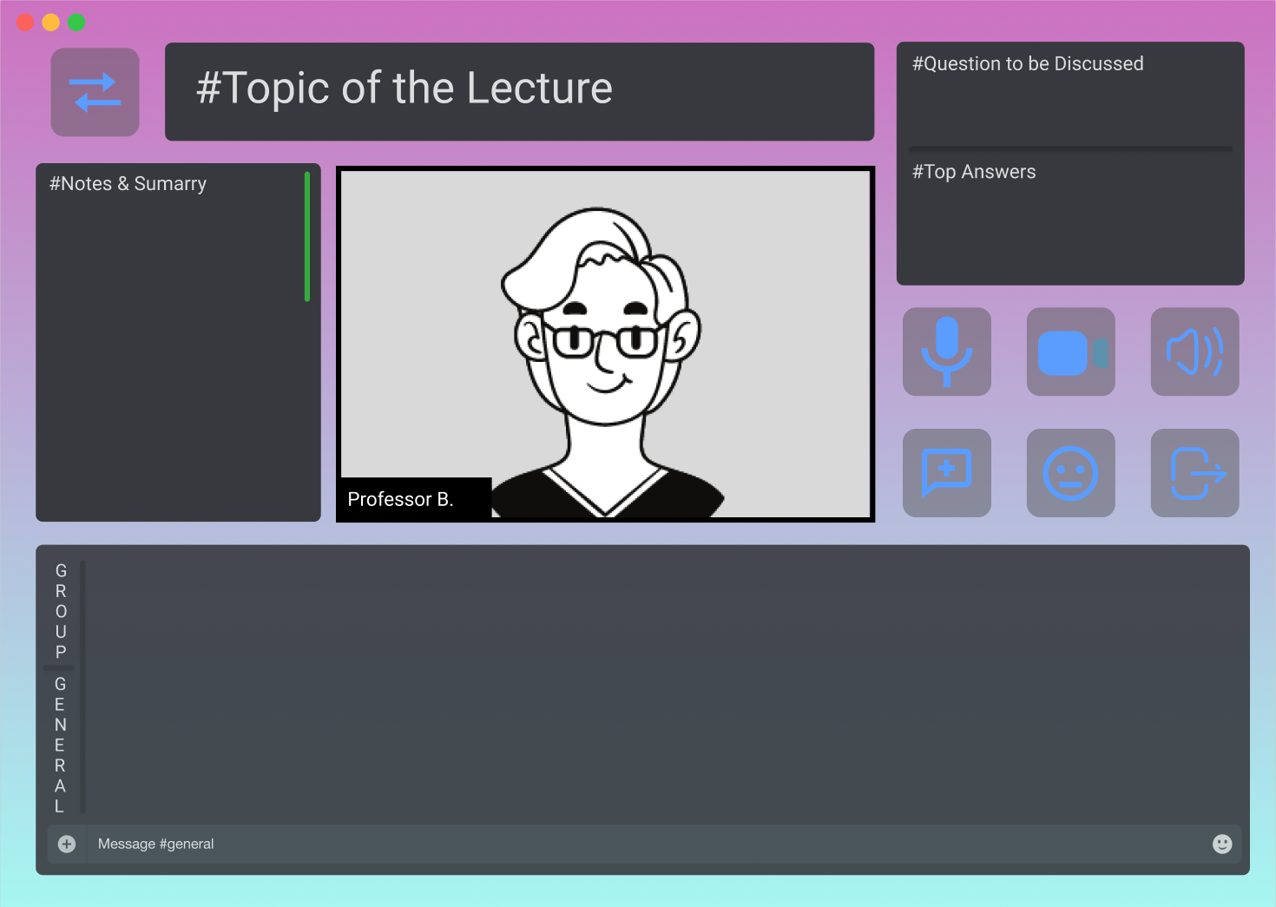Leave the lecture with exit icon
This screenshot has width=1276, height=907.
point(1195,473)
